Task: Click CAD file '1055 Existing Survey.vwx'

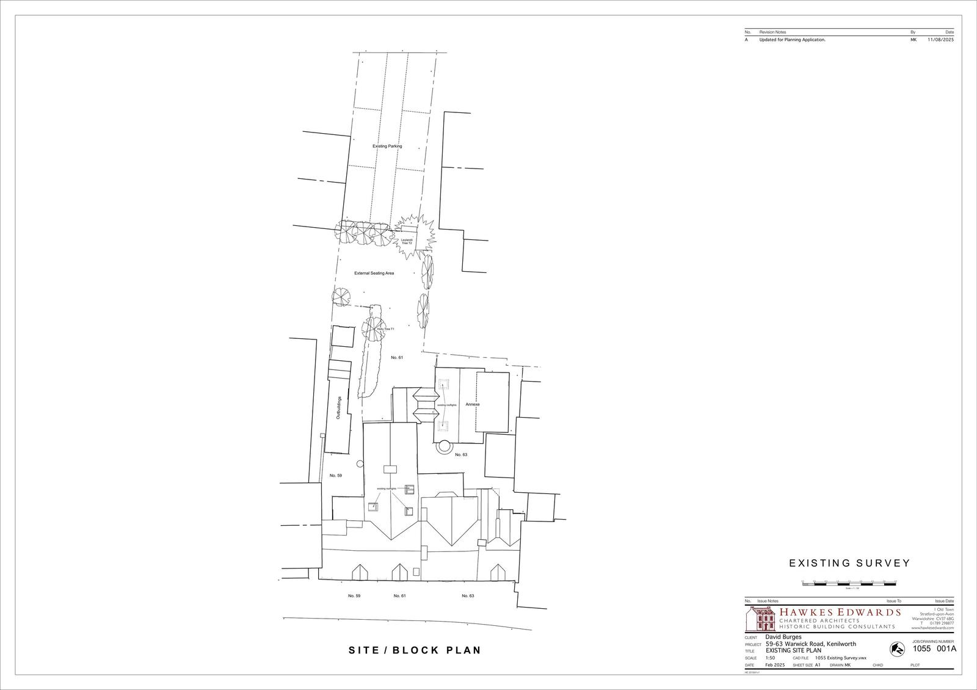Action: (841, 658)
